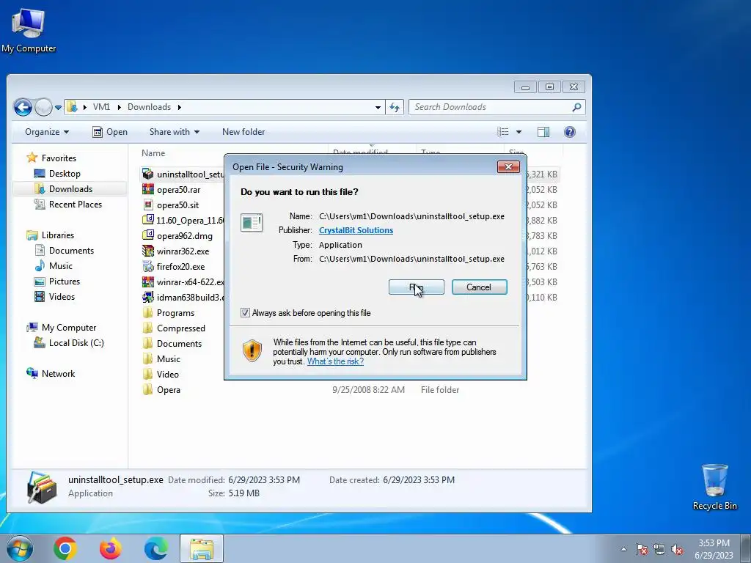This screenshot has height=563, width=751.
Task: Cancel the Open File security warning
Action: [x=479, y=287]
